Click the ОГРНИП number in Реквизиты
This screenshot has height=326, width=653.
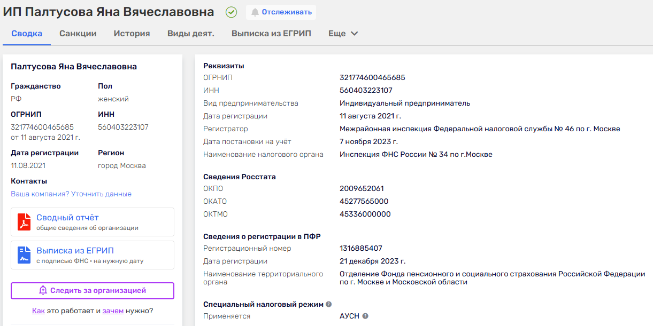372,77
